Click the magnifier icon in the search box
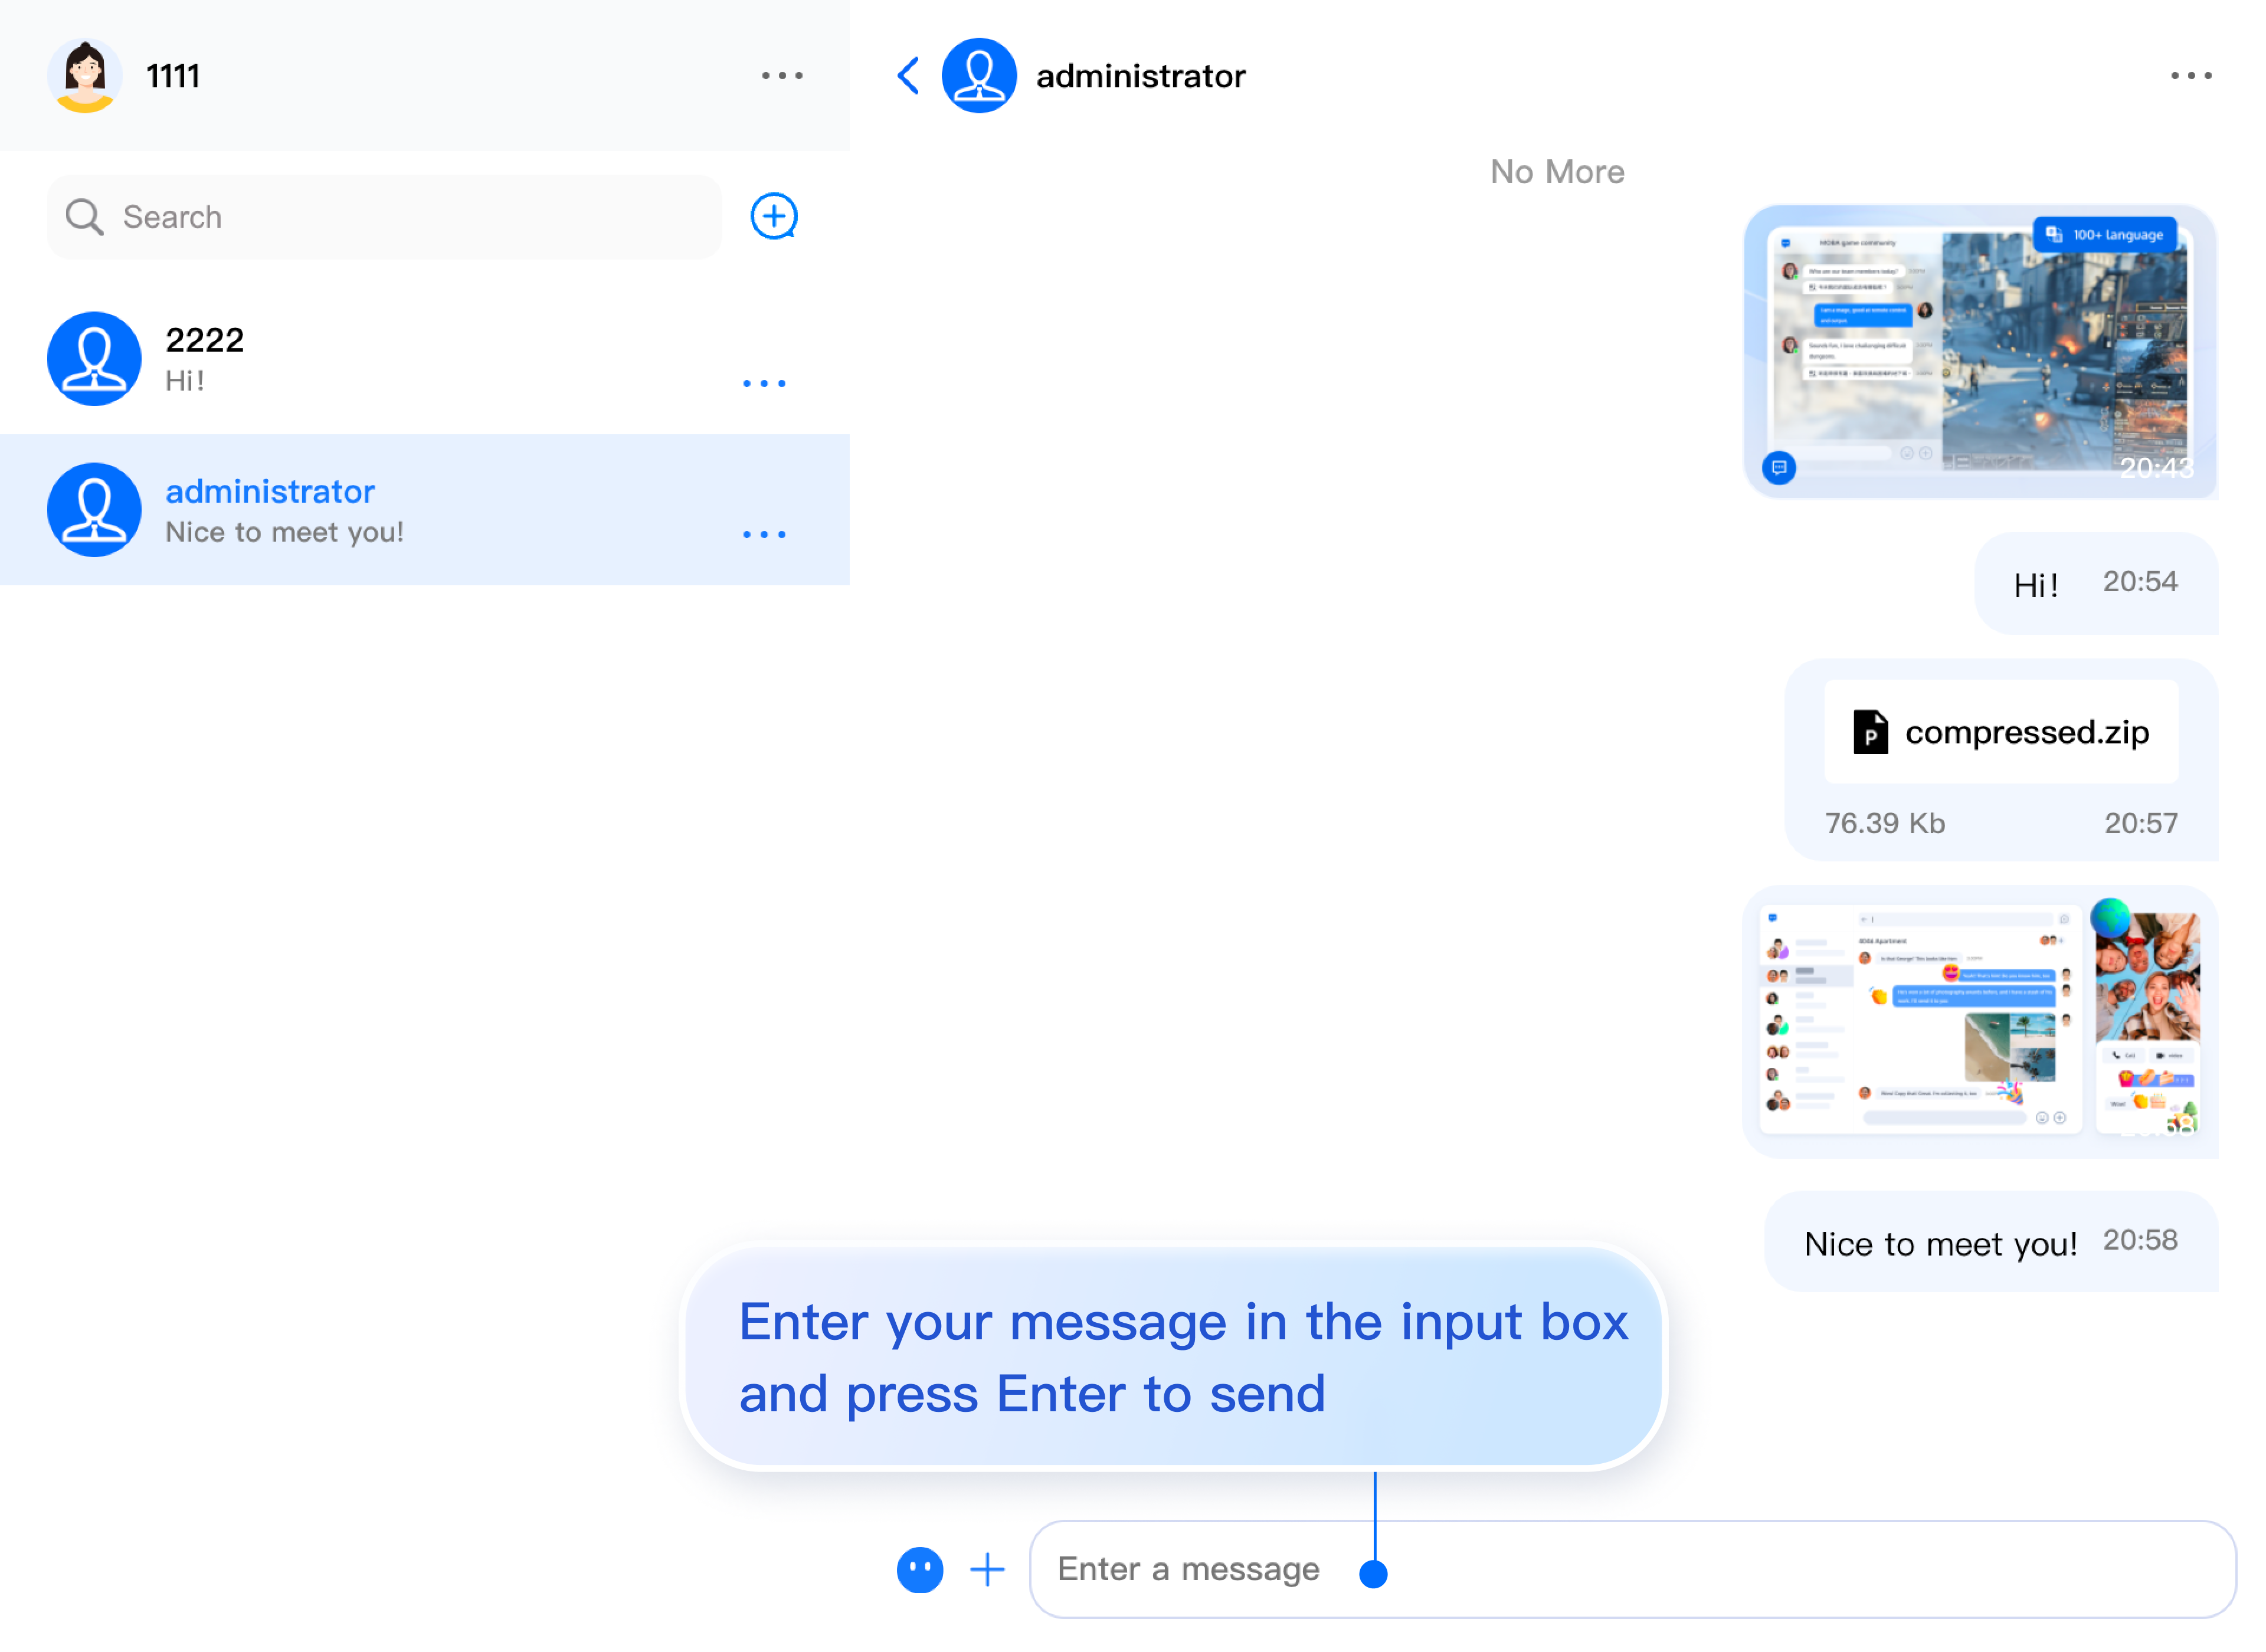 point(84,217)
